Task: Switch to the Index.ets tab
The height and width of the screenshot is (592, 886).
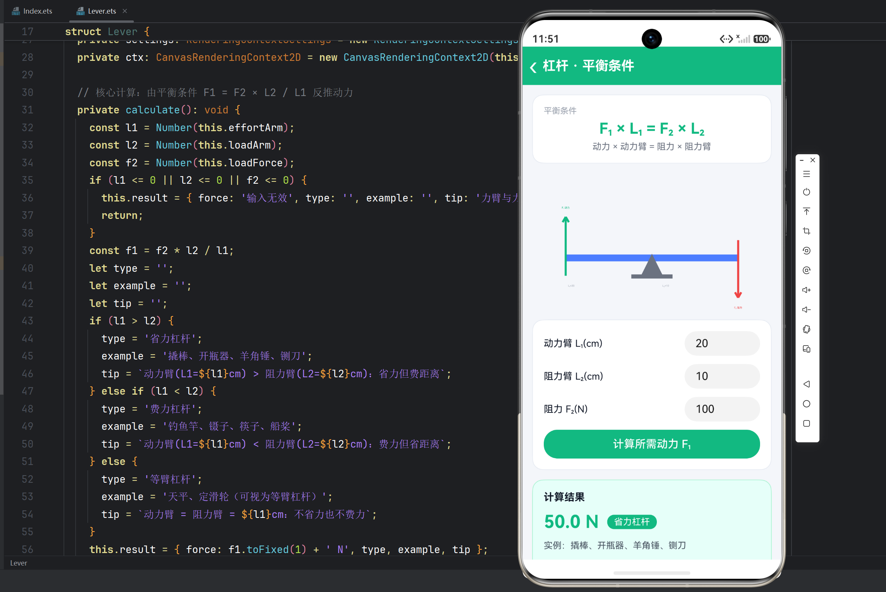Action: pos(33,11)
